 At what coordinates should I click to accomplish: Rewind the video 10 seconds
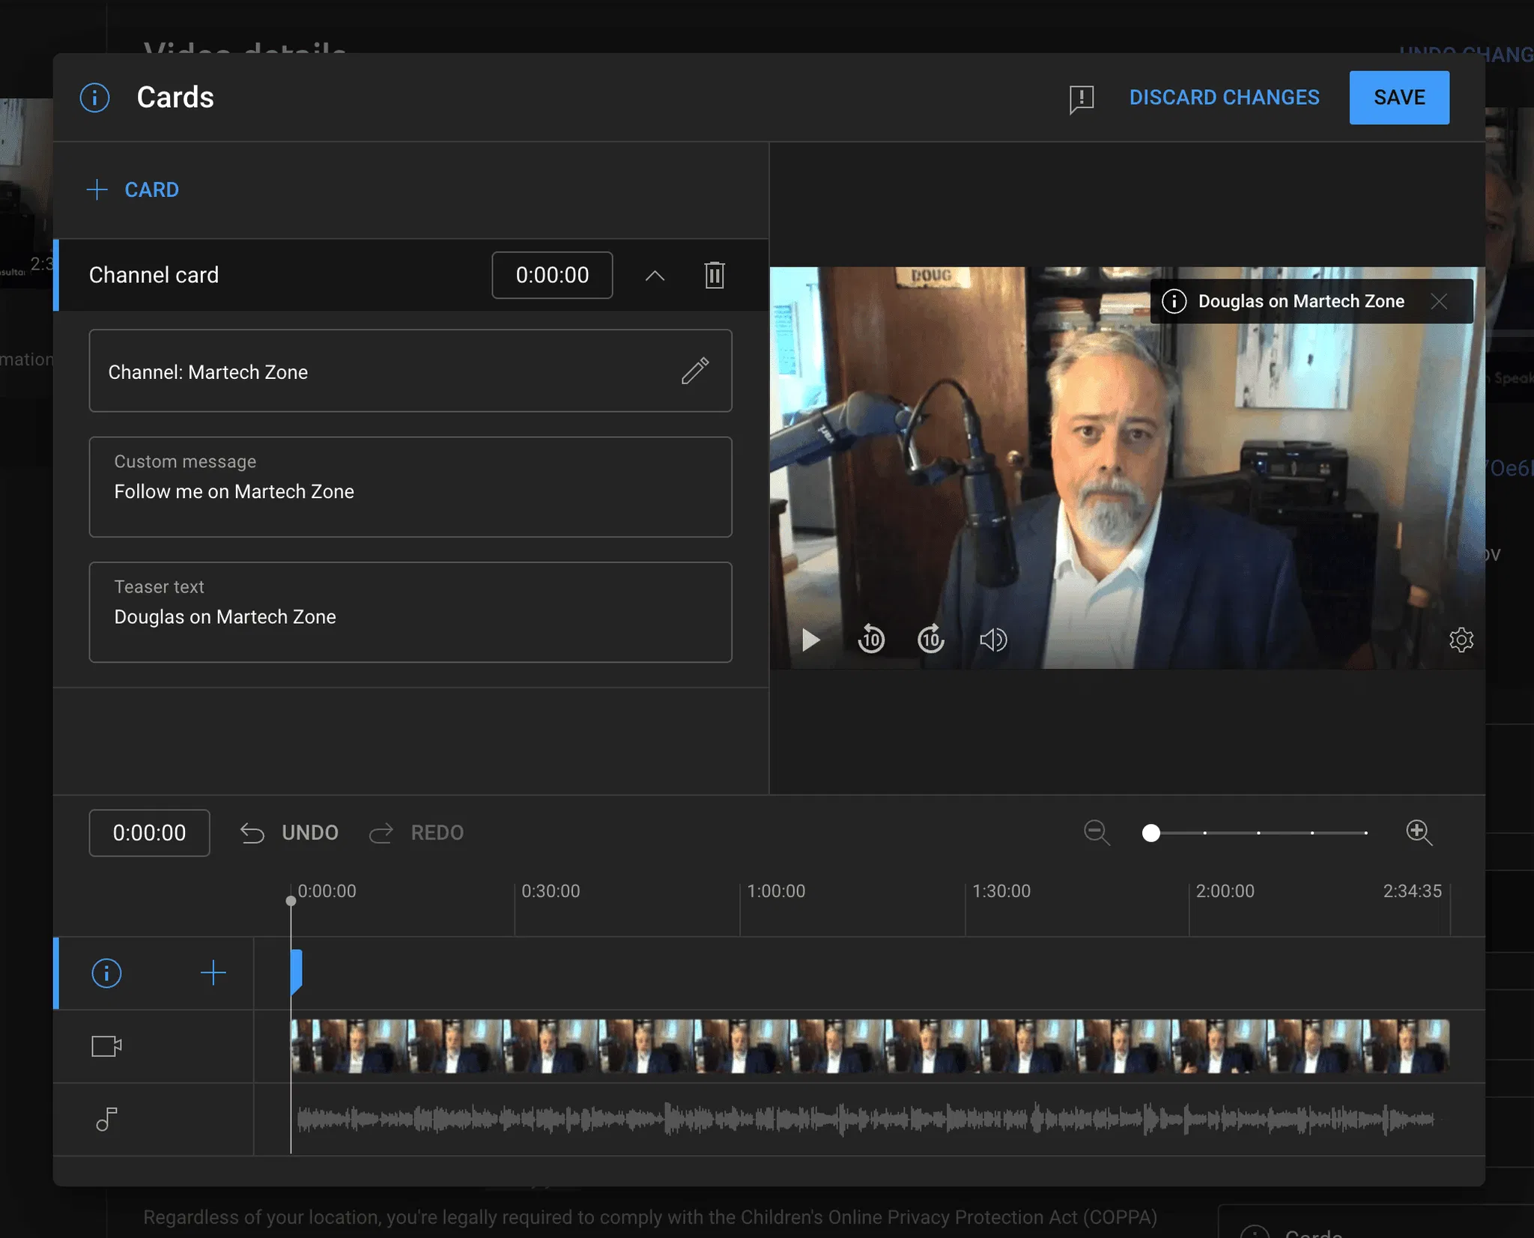pos(870,640)
